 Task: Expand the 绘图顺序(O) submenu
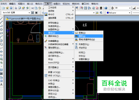click(59, 29)
